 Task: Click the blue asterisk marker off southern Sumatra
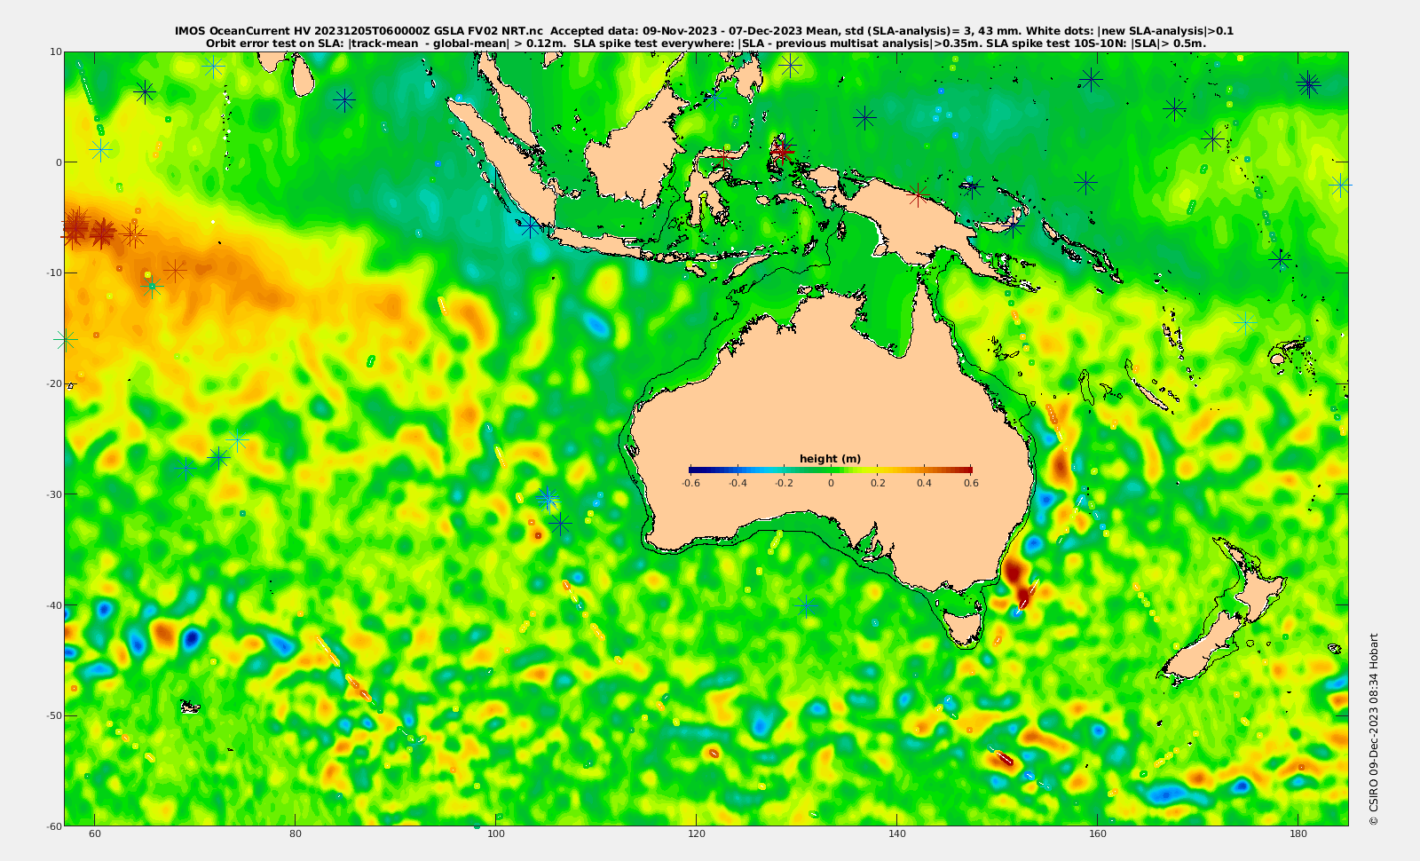530,226
